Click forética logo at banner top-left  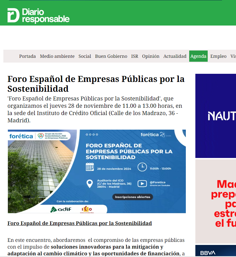[x=21, y=136]
